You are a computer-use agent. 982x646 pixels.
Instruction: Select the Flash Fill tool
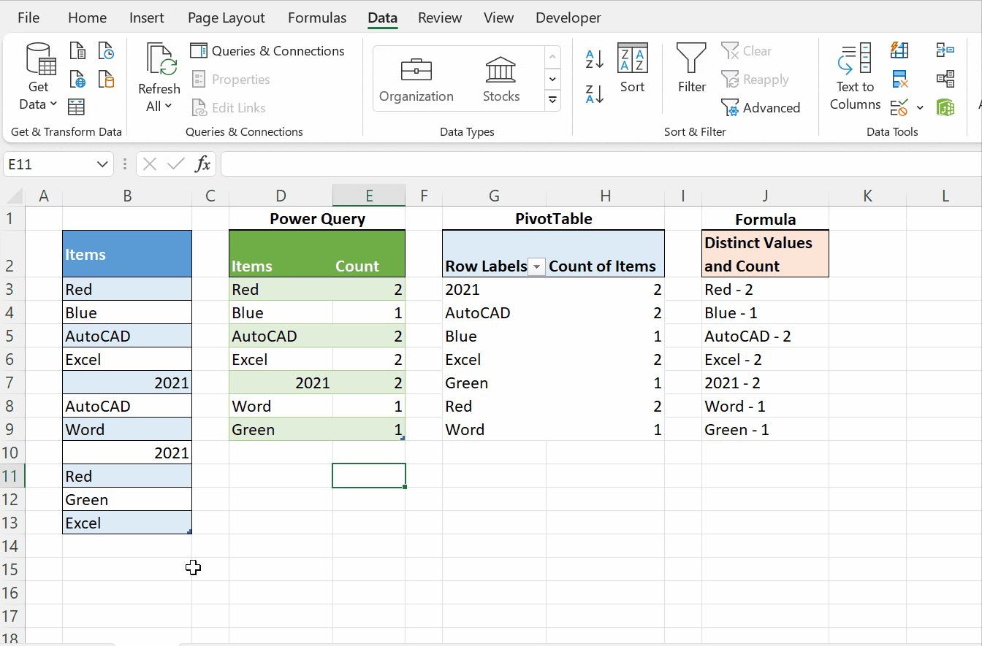click(x=899, y=50)
